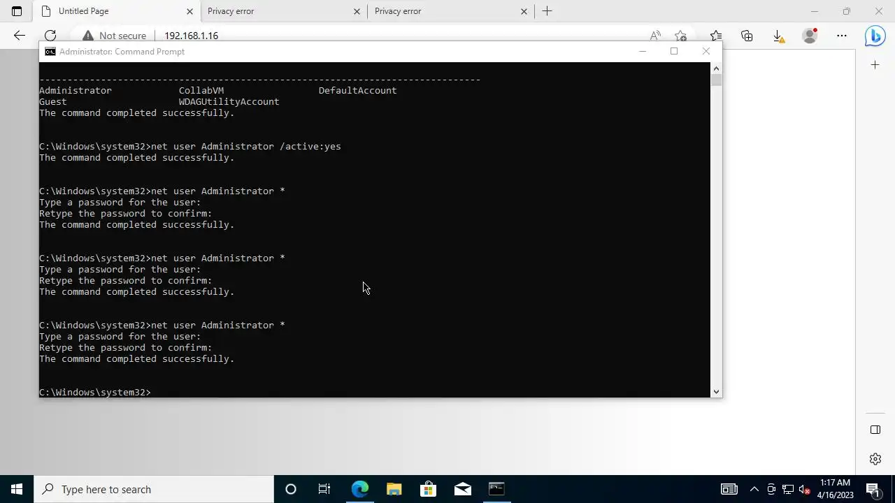This screenshot has width=895, height=503.
Task: Click the Not secure warning indicator
Action: [x=115, y=36]
